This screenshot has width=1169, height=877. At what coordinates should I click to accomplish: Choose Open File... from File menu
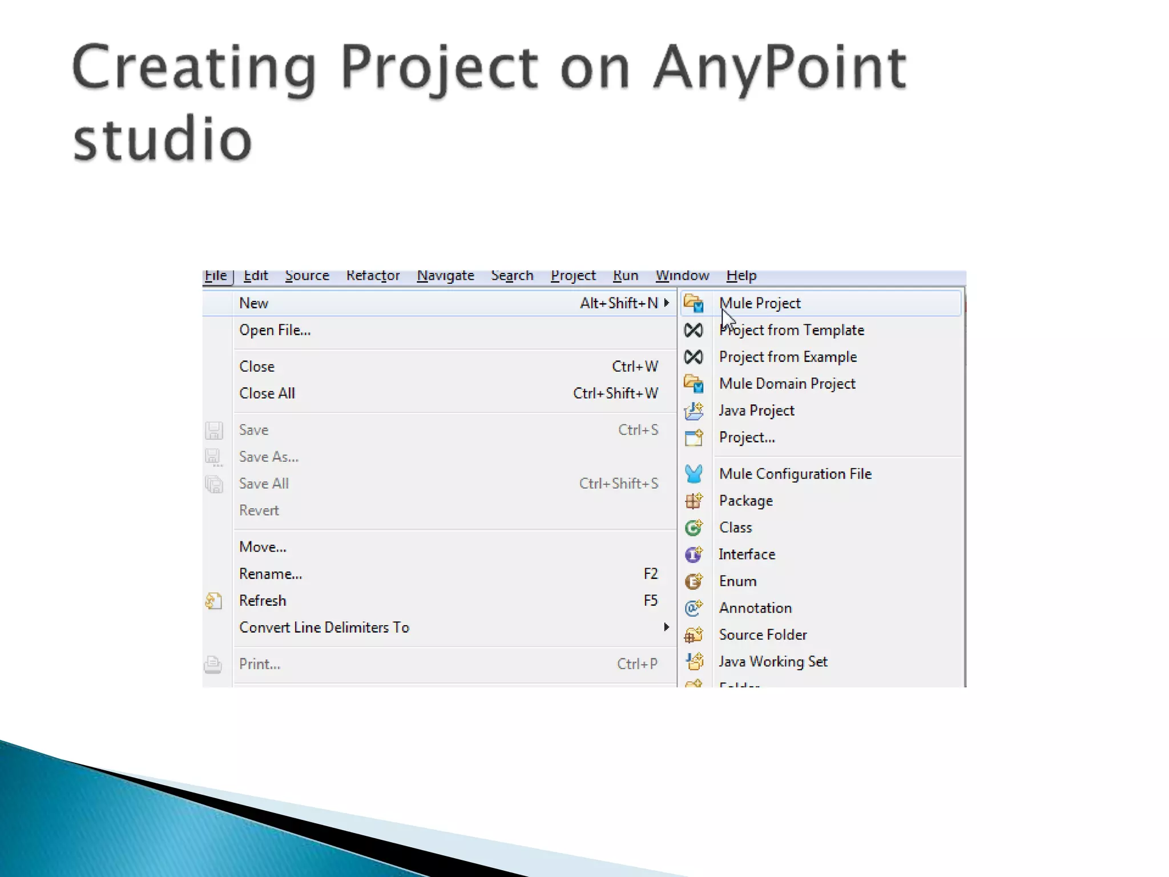pyautogui.click(x=275, y=330)
